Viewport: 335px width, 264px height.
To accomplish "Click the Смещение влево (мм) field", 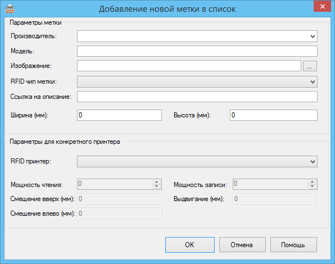I will tap(119, 213).
